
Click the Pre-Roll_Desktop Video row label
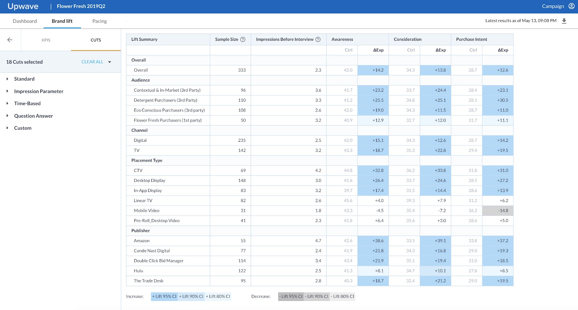(x=157, y=221)
